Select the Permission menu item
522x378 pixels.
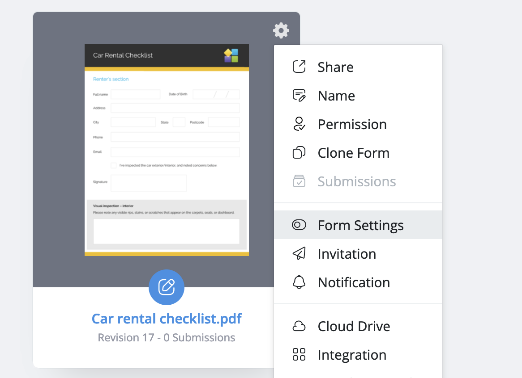pos(352,124)
